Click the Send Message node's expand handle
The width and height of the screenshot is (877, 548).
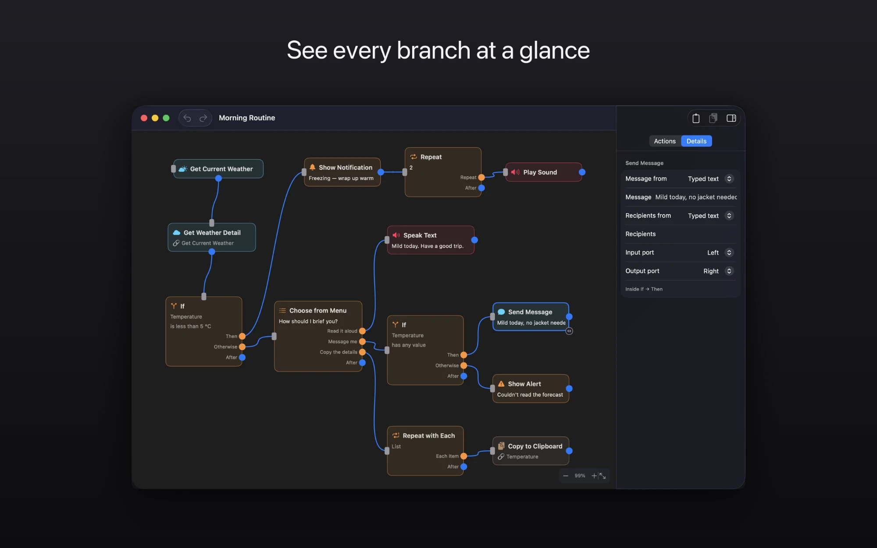pyautogui.click(x=569, y=331)
